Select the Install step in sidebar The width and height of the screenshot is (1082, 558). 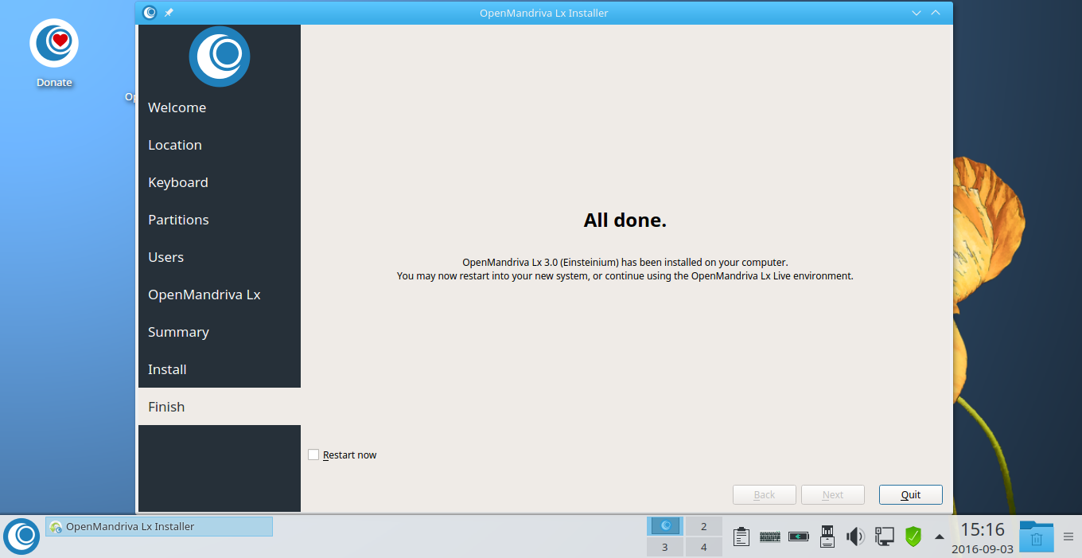(220, 369)
